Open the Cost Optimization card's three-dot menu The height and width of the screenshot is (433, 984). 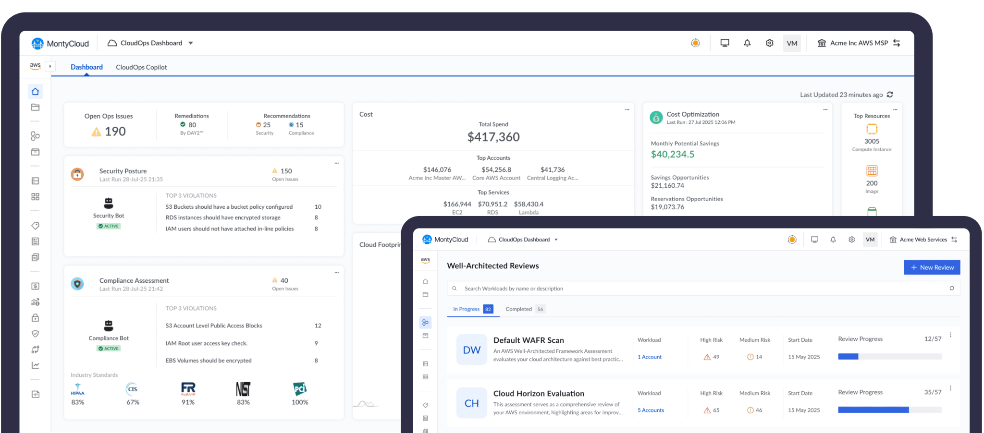pos(825,109)
